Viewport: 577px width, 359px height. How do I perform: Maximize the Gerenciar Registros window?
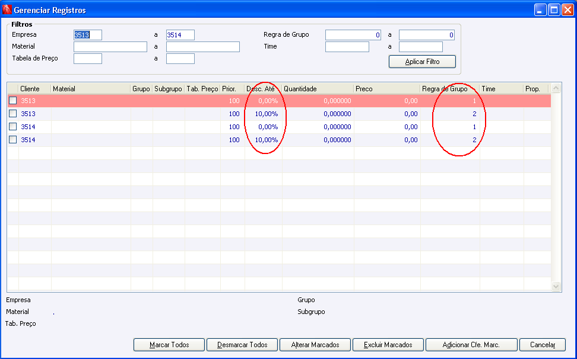pyautogui.click(x=554, y=10)
